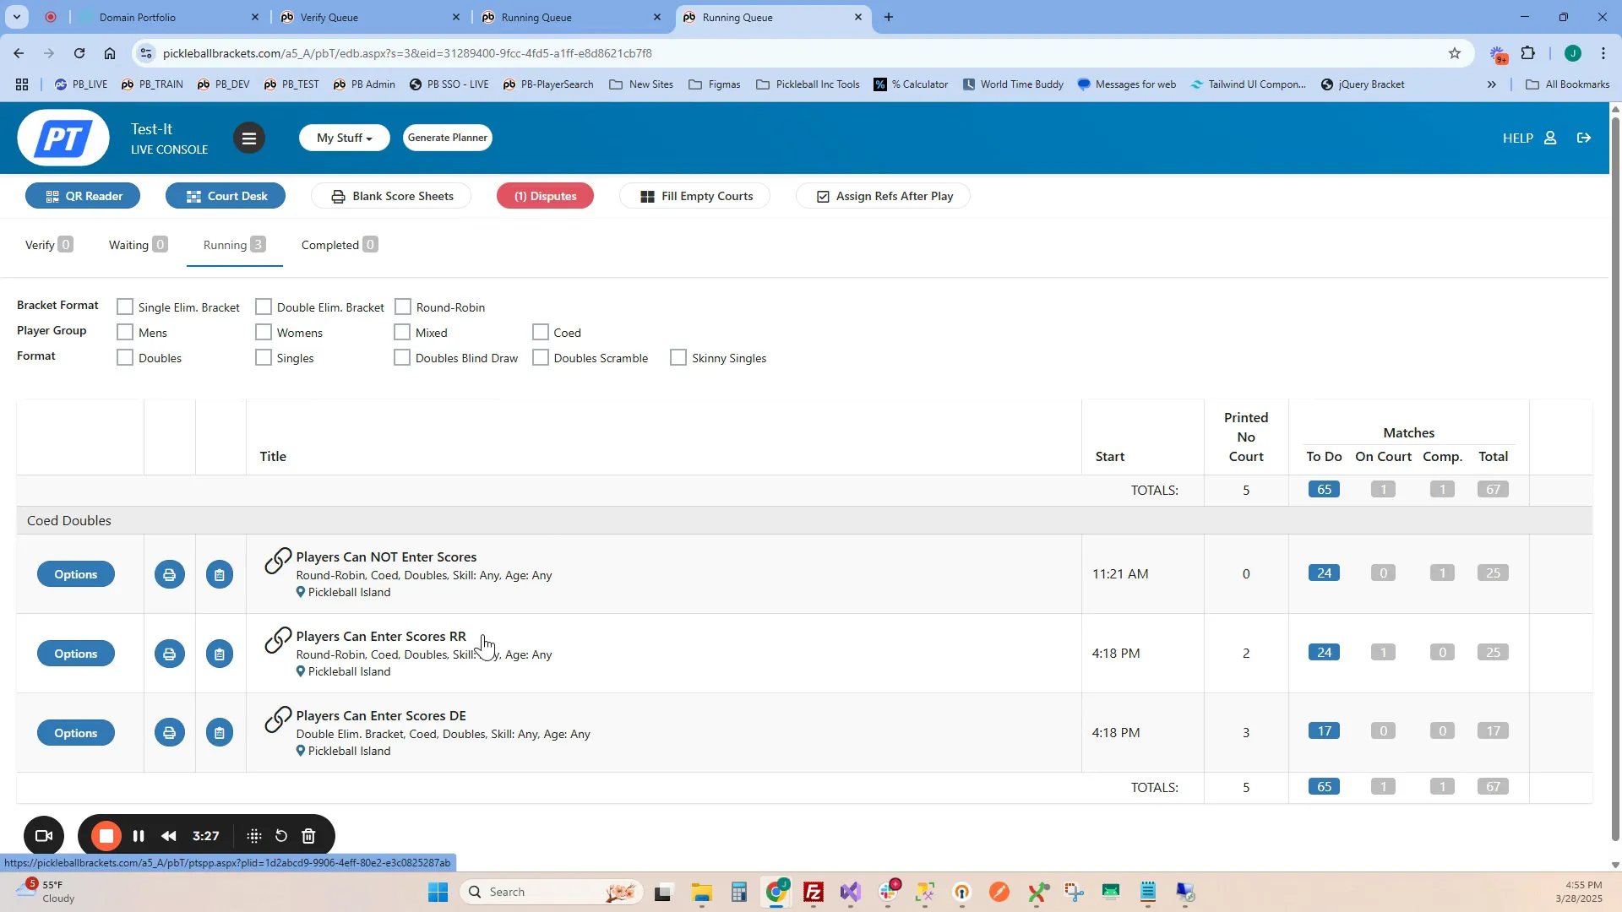Click the user profile icon next to HELP
This screenshot has width=1622, height=912.
point(1550,138)
